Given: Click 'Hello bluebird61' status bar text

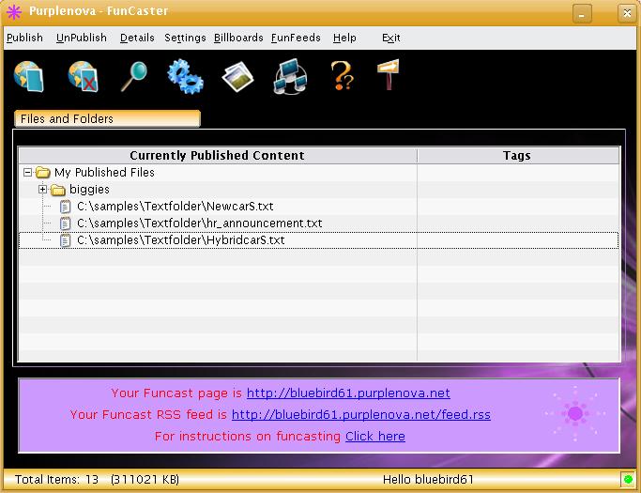Looking at the screenshot, I should [x=428, y=479].
